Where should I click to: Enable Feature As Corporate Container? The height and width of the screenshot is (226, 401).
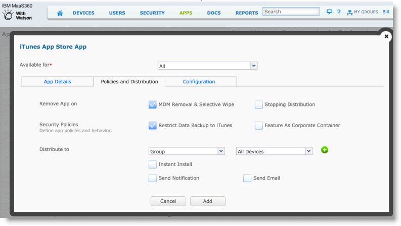point(258,126)
